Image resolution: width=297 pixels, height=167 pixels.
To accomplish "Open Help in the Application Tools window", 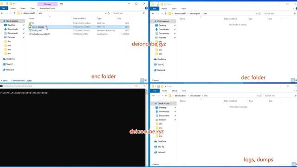I will click(146, 8).
